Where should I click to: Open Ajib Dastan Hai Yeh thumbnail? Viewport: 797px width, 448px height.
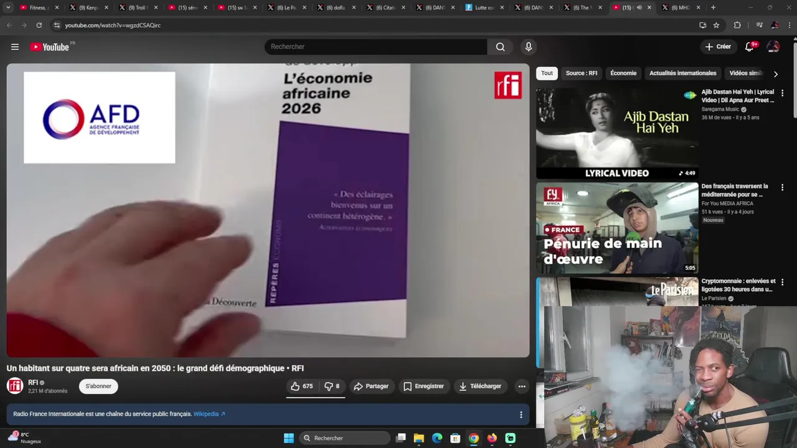(x=617, y=134)
